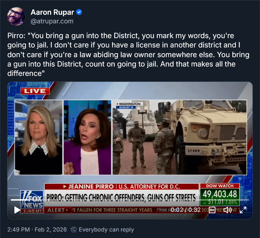This screenshot has width=260, height=238.
Task: Mute the video audio
Action: click(x=227, y=210)
